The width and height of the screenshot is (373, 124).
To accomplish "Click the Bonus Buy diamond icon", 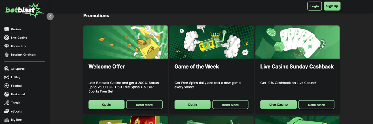I will tap(7, 46).
